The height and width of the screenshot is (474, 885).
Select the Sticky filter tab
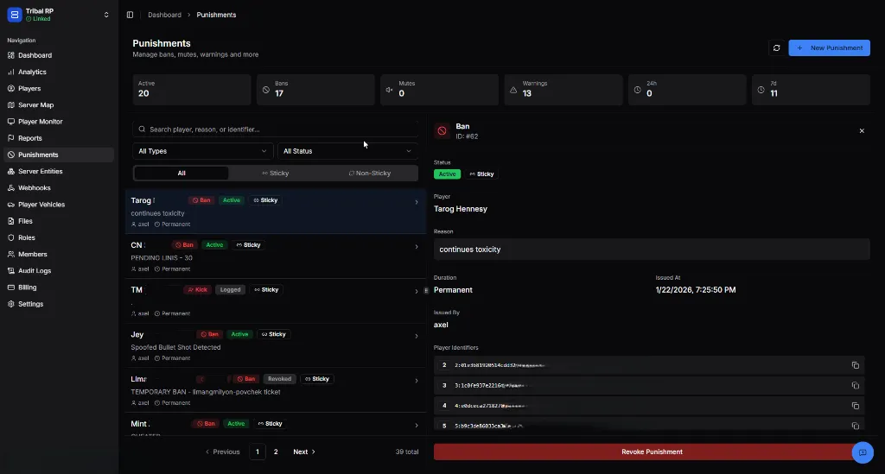click(276, 173)
